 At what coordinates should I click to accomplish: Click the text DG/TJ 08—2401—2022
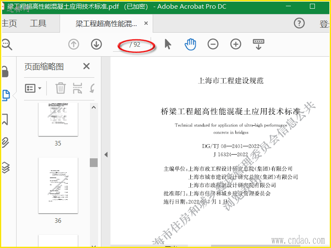(x=230, y=146)
